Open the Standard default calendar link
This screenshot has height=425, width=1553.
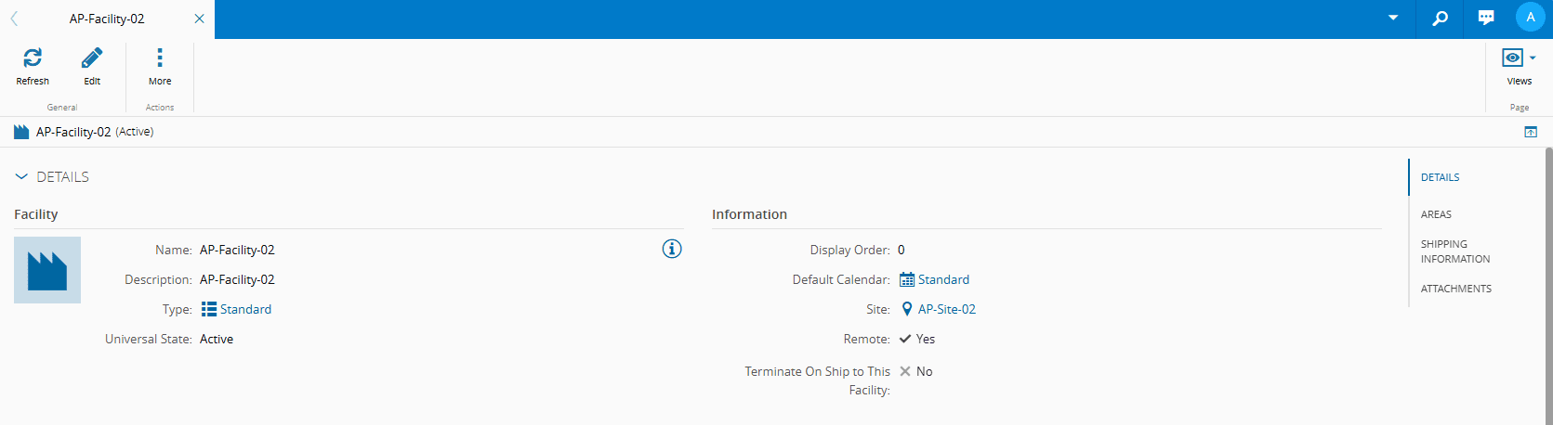tap(943, 279)
